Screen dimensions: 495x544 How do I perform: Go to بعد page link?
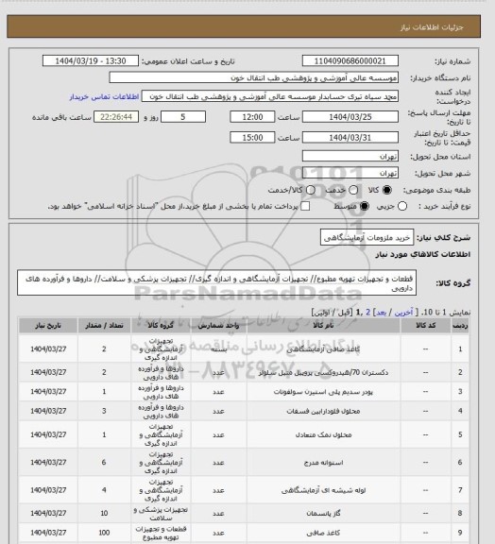pyautogui.click(x=381, y=313)
